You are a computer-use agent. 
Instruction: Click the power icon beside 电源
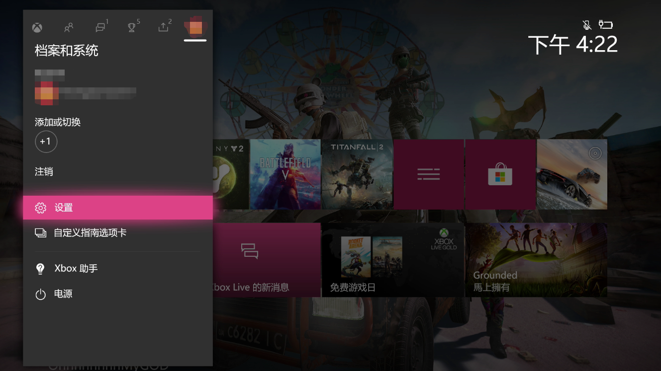pyautogui.click(x=41, y=295)
